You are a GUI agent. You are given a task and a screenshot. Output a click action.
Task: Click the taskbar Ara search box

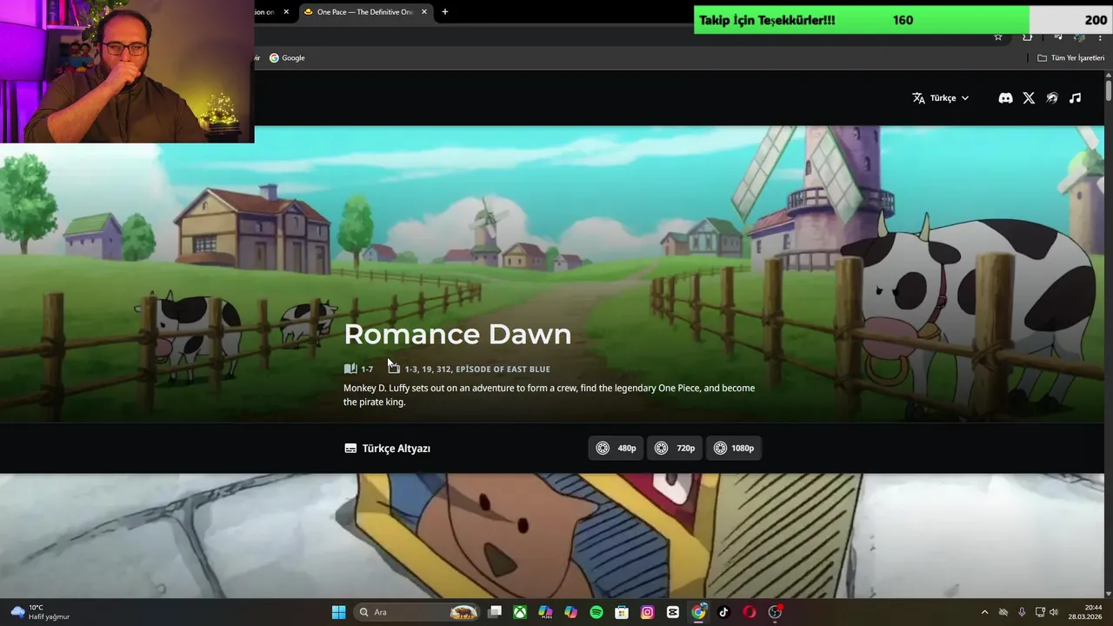418,612
